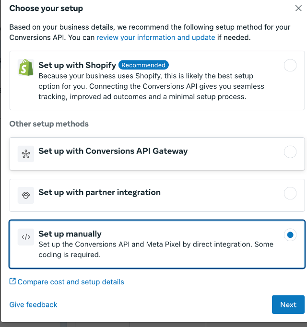Click the external link icon beside Compare cost
The height and width of the screenshot is (327, 307).
click(12, 281)
